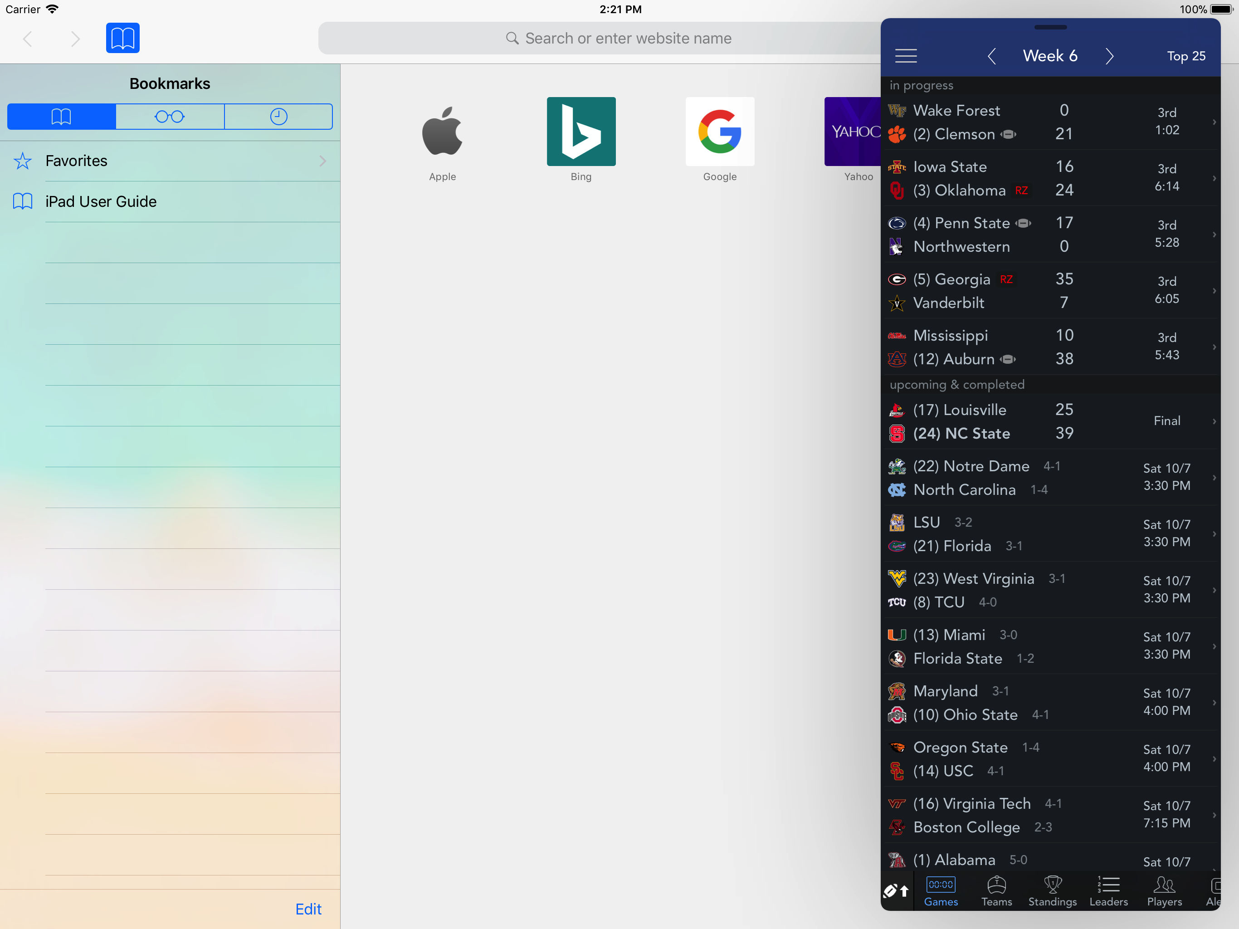Tap Edit in Bookmarks panel

[x=308, y=909]
